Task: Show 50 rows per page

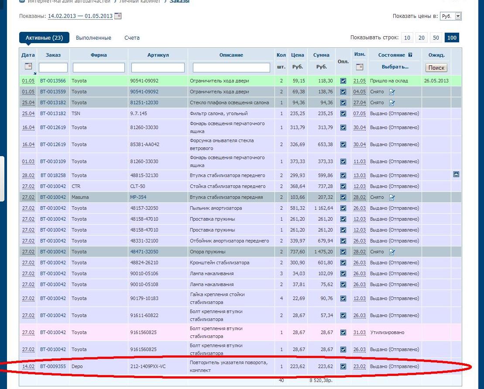Action: pyautogui.click(x=436, y=38)
